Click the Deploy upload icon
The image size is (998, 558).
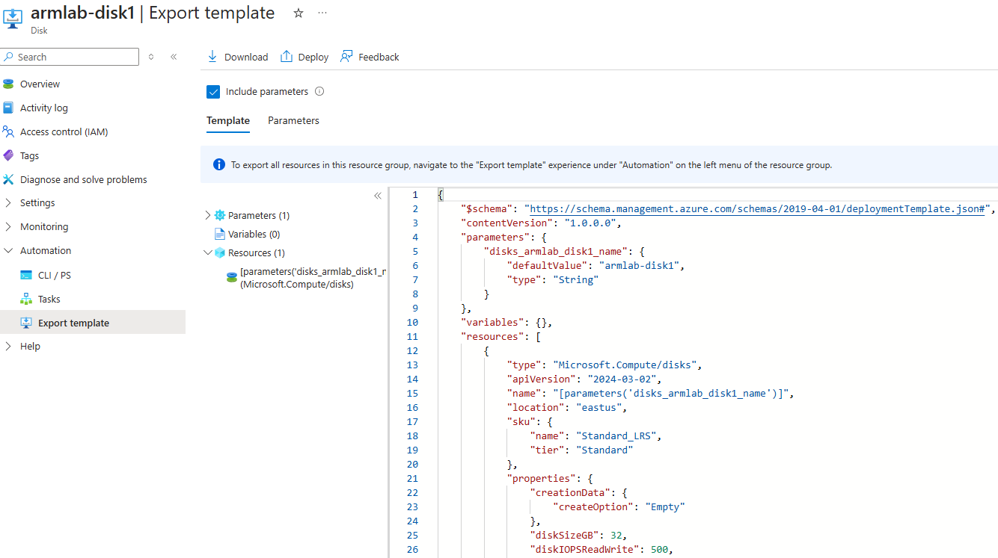coord(287,57)
